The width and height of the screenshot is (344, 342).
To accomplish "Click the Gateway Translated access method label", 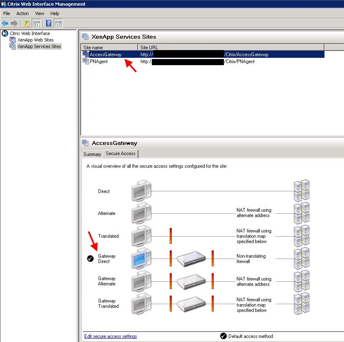I will [x=108, y=303].
